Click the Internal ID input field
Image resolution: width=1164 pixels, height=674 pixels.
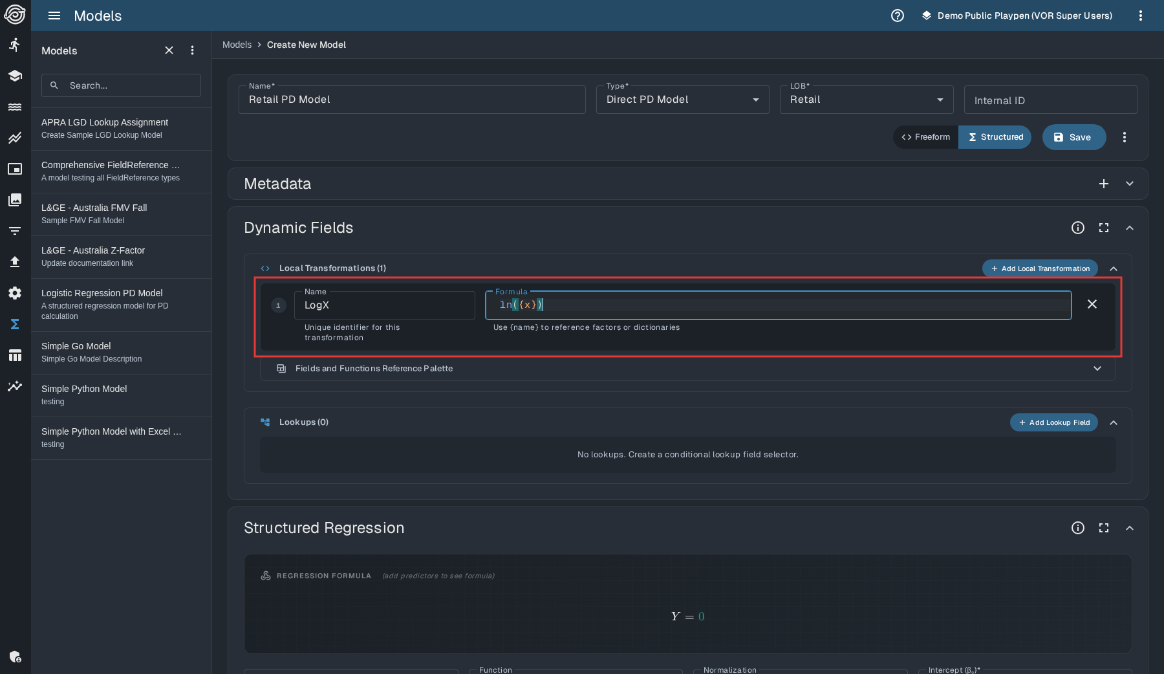[1050, 100]
